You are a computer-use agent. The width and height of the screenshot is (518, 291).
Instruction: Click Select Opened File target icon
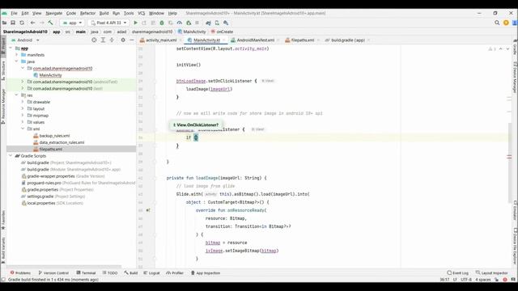94,40
